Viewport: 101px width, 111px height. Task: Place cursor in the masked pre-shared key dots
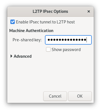(67, 40)
